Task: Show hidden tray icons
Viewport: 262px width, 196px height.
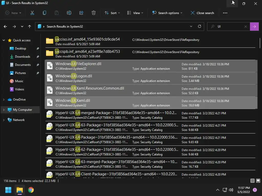Action: [x=218, y=190]
